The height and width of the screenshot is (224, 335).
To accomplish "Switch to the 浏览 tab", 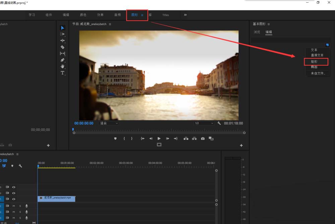I will [x=257, y=32].
